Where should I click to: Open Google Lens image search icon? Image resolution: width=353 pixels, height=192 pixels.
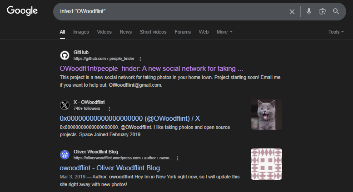(x=323, y=11)
